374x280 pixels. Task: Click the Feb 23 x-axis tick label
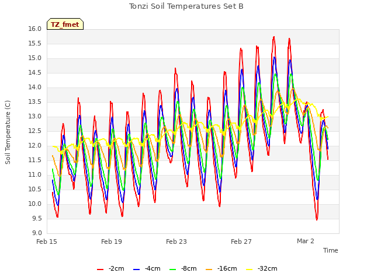coord(176,242)
